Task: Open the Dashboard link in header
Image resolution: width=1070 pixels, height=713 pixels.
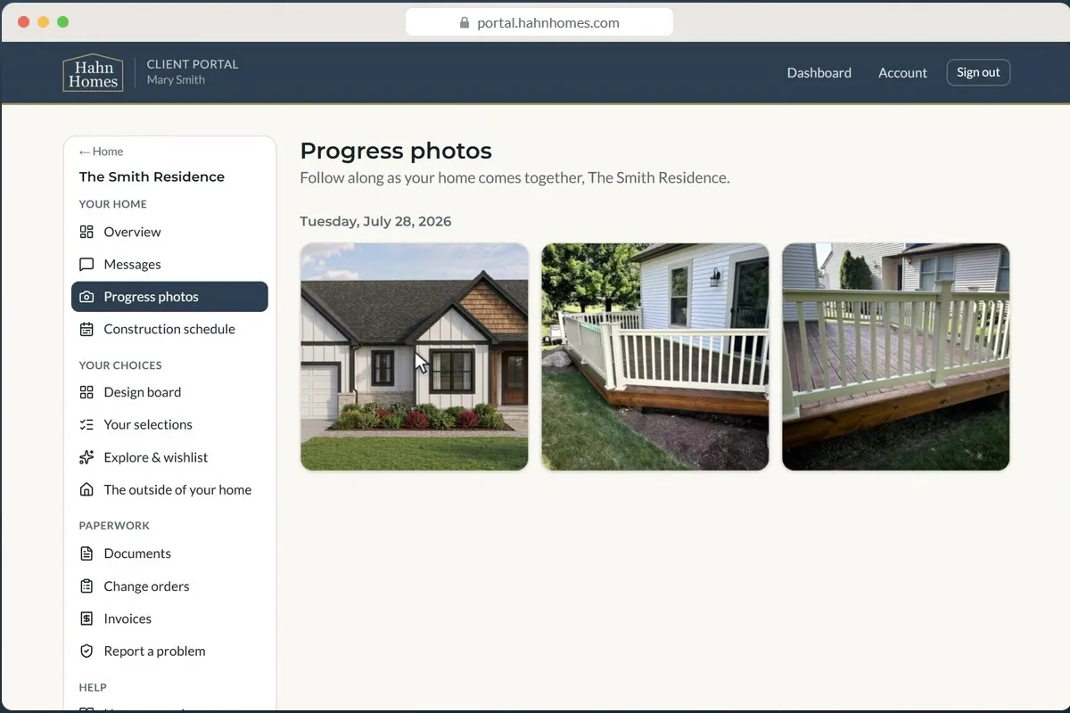Action: click(819, 73)
